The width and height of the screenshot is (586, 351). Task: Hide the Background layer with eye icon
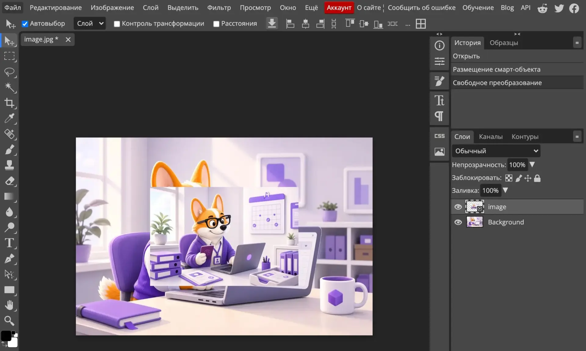click(x=458, y=222)
